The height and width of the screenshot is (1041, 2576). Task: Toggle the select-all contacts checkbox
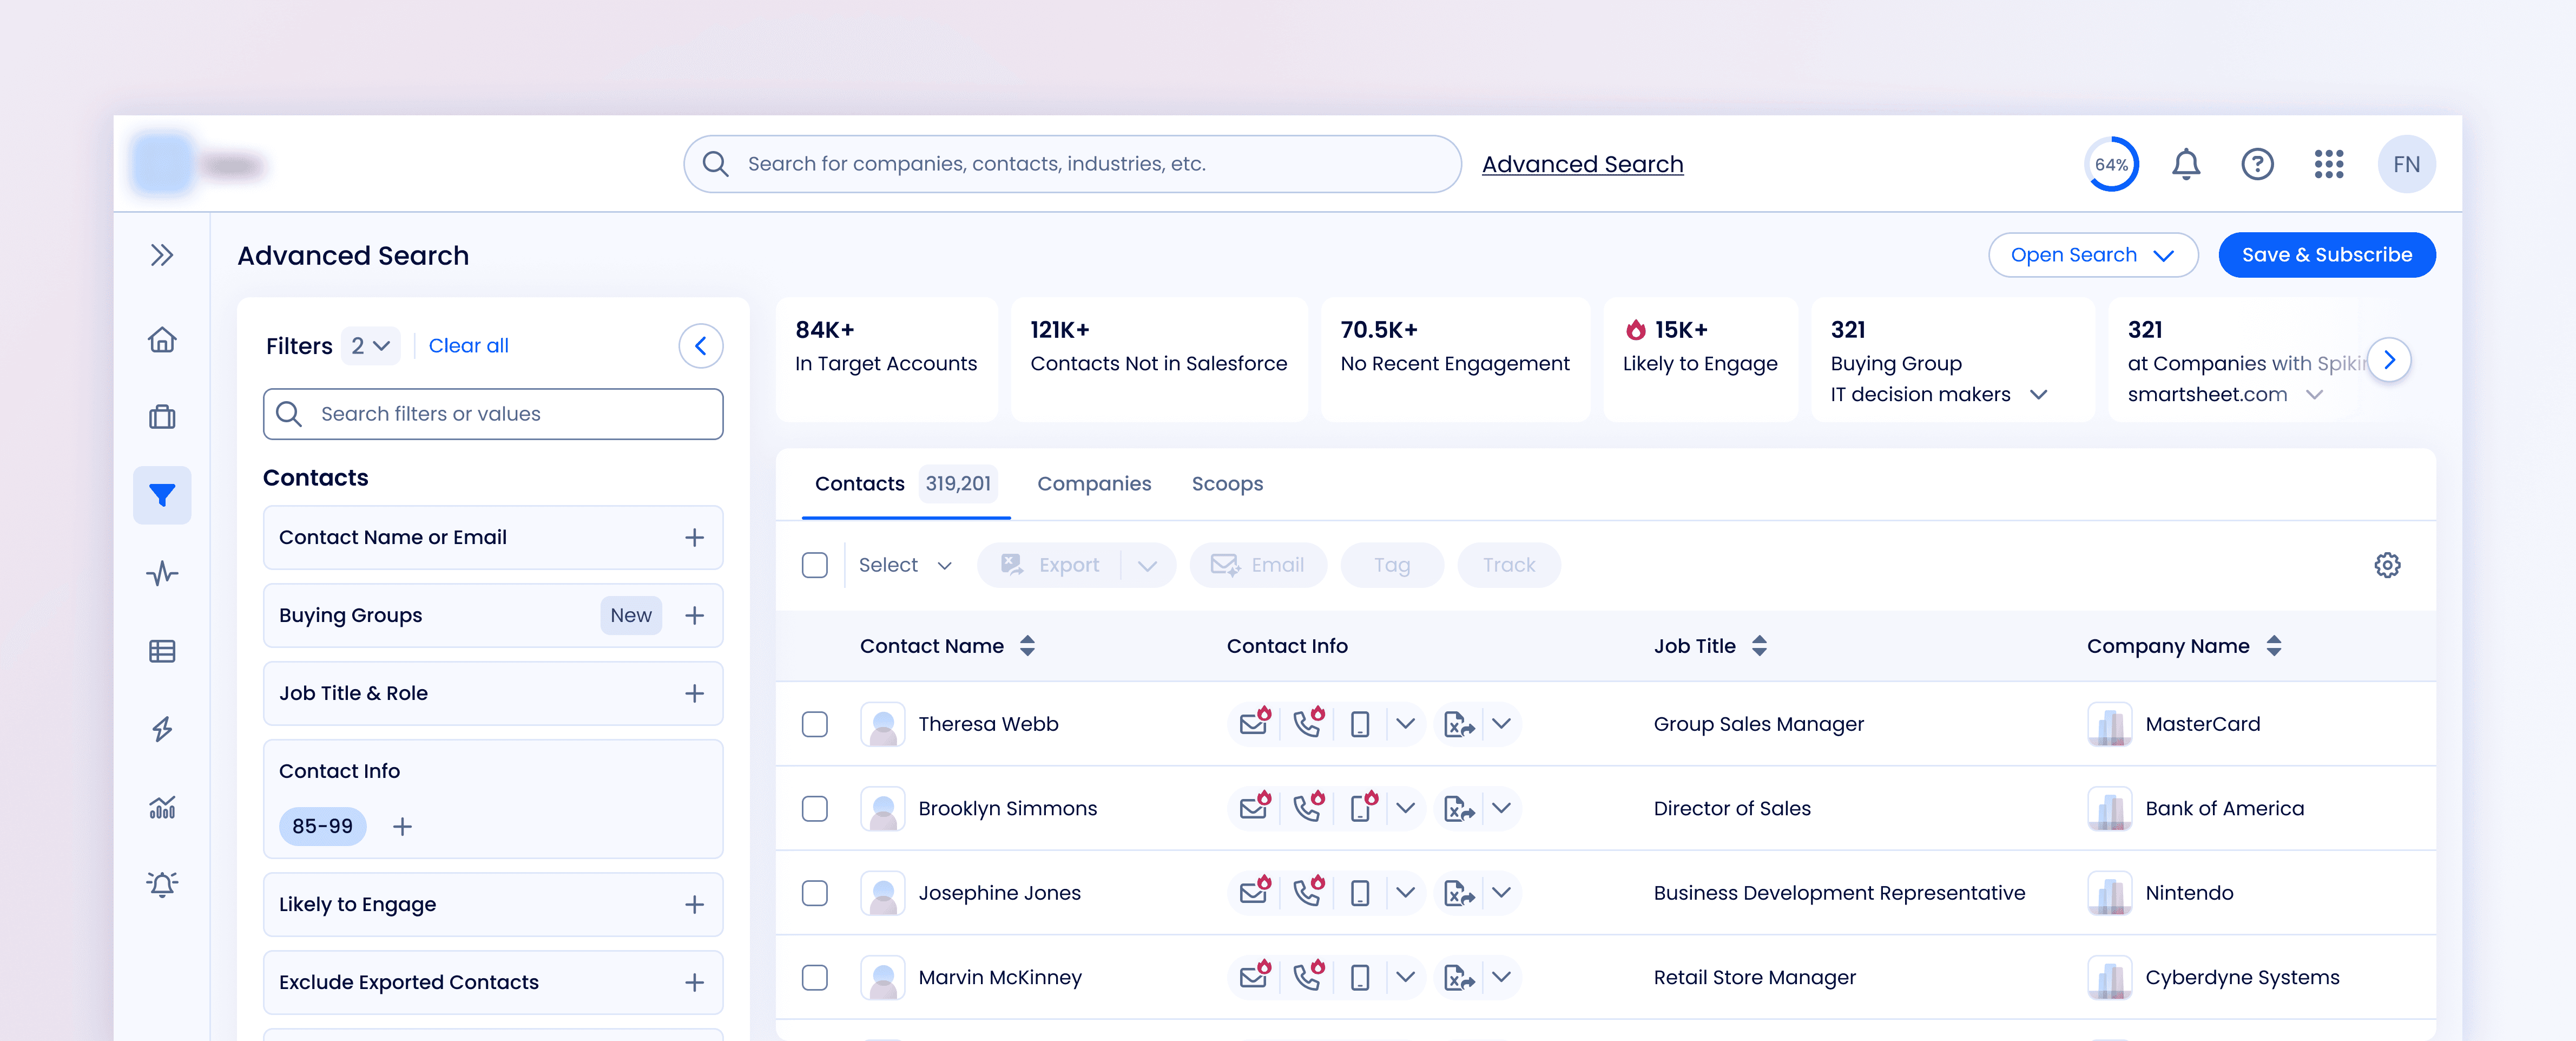coord(815,566)
